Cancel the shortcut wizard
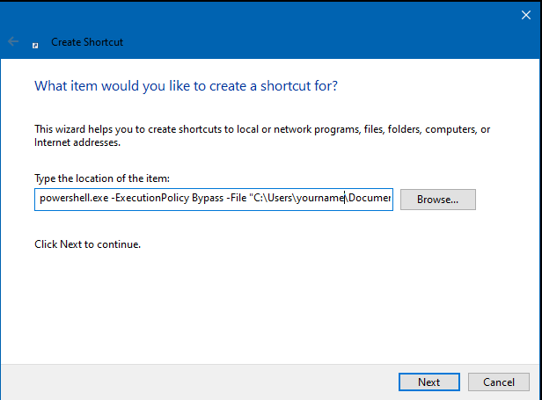The width and height of the screenshot is (542, 400). 498,382
